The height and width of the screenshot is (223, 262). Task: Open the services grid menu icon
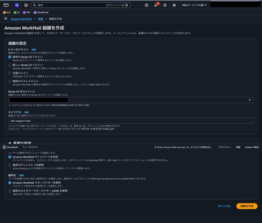coord(26,5)
